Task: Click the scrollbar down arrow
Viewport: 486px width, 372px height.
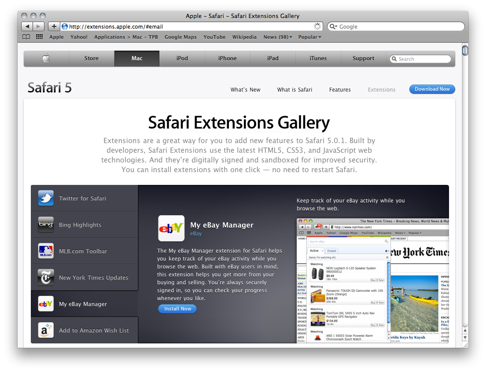Action: (x=465, y=338)
